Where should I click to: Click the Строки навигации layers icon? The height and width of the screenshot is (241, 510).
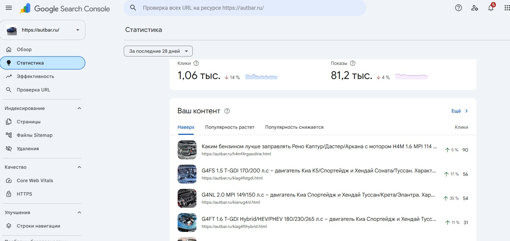click(x=9, y=226)
